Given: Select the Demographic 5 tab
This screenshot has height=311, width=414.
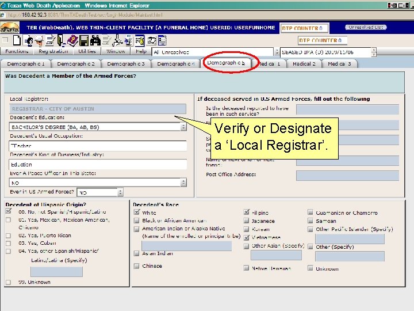Looking at the screenshot, I should click(227, 63).
